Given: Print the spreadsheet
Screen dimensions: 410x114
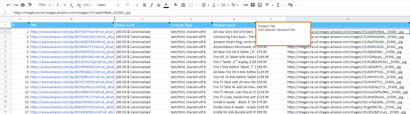Looking at the screenshot, I should (x=23, y=5).
